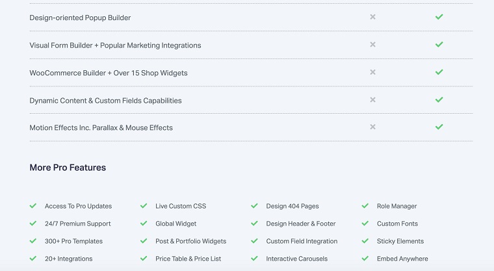Click the checkmark beside Access To Pro Updates
Screen dimensions: 494x271
(33, 206)
